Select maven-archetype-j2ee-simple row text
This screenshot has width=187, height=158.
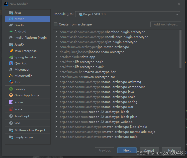[x=103, y=127]
